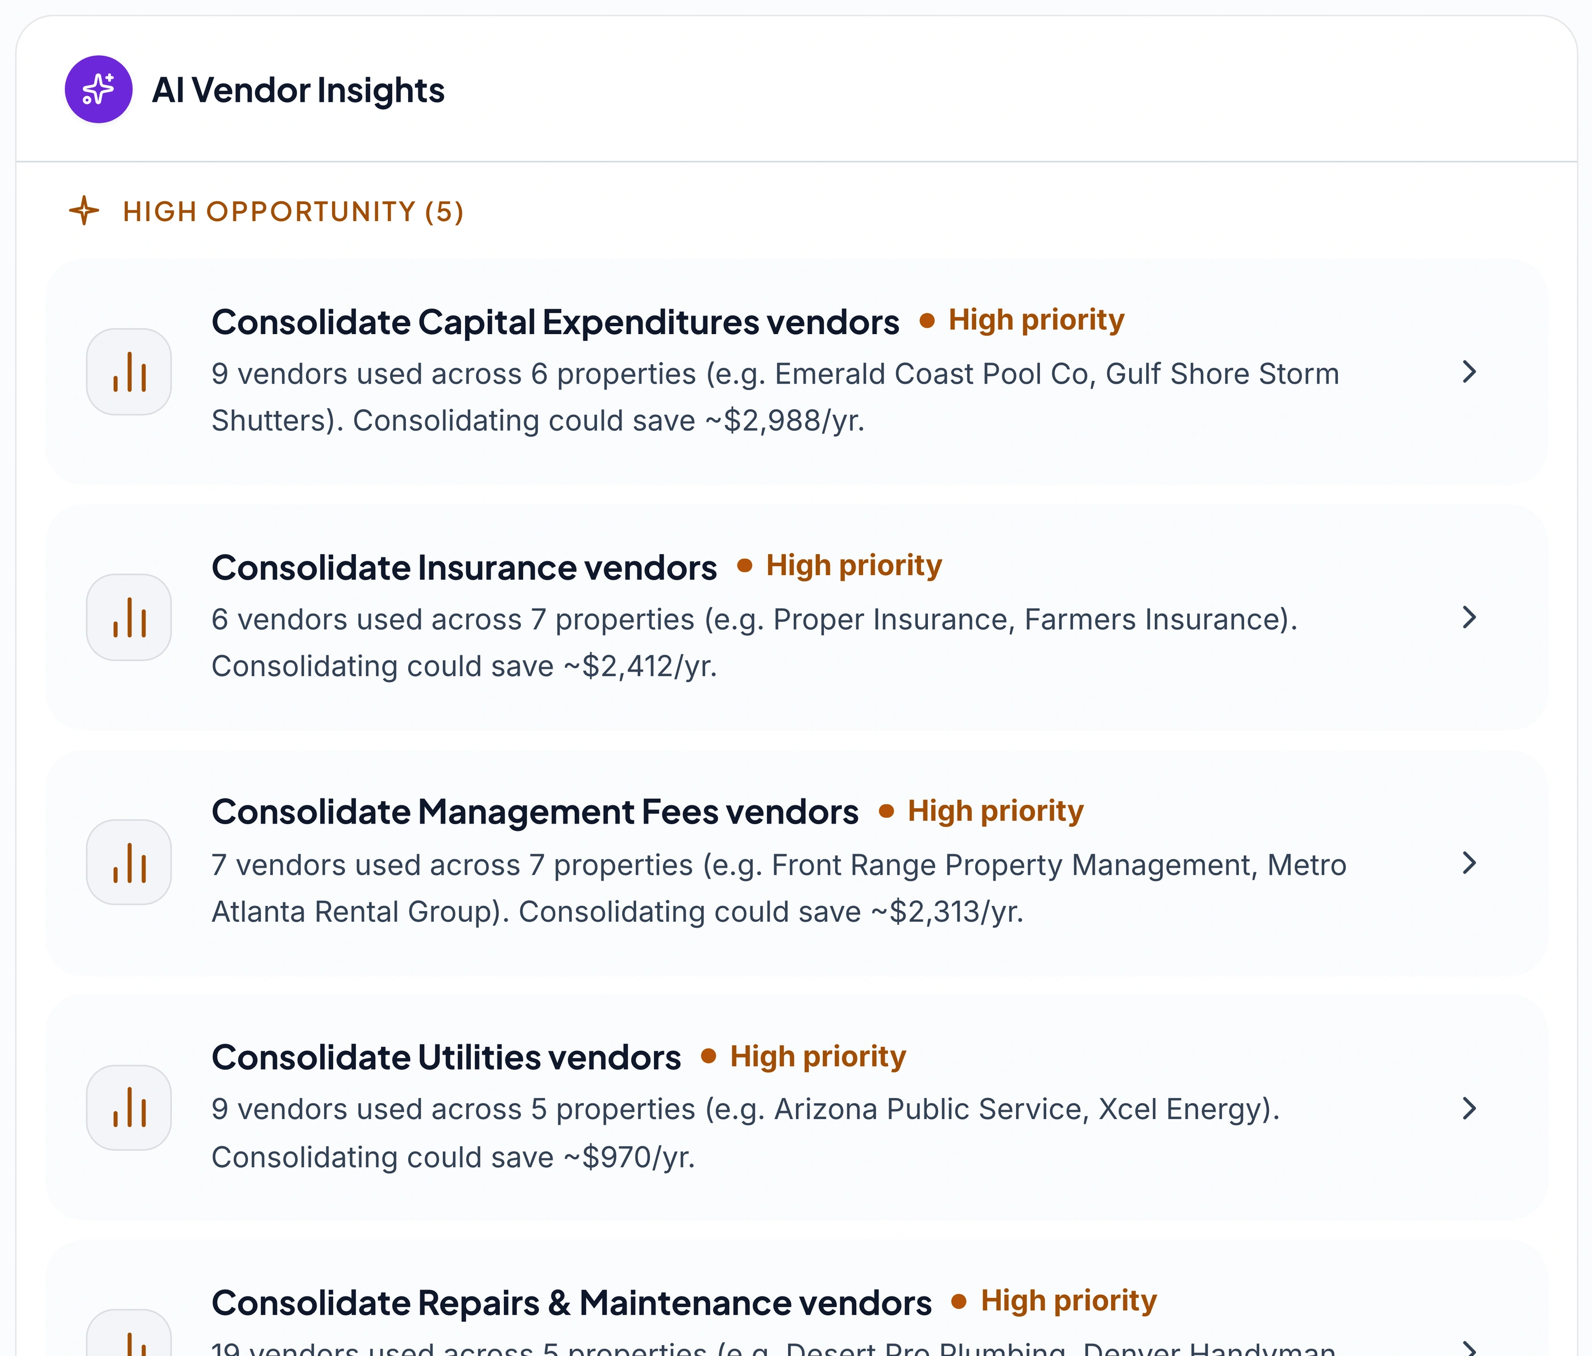
Task: Click description mentioning Emerald Coast Pool Co
Action: click(x=776, y=397)
